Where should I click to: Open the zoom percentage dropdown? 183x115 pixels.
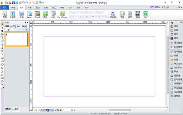tap(40, 110)
